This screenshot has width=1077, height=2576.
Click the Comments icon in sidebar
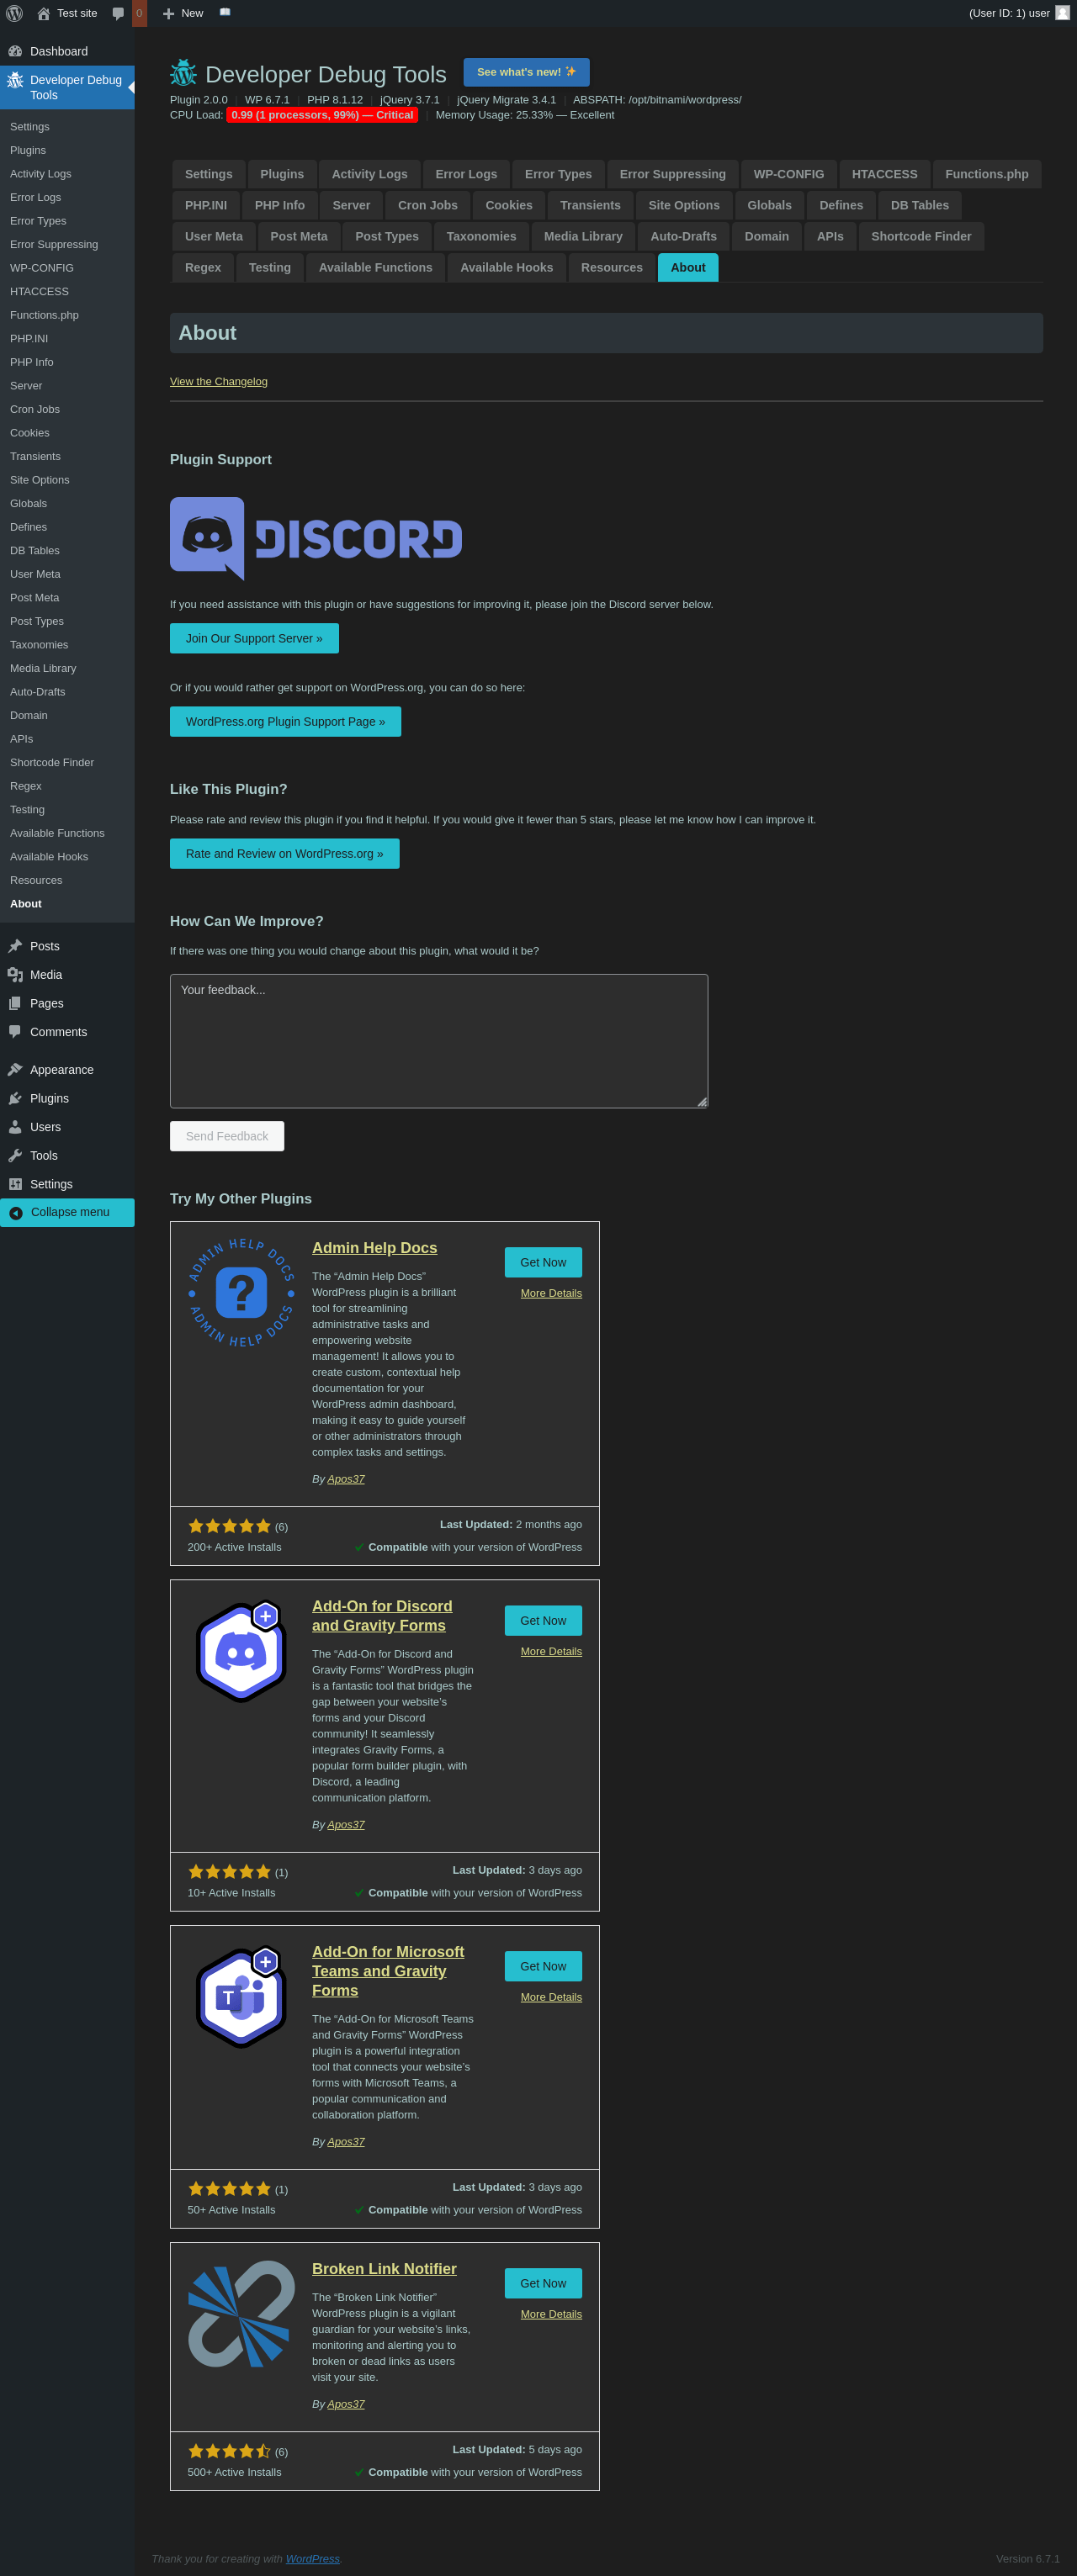click(x=15, y=1032)
